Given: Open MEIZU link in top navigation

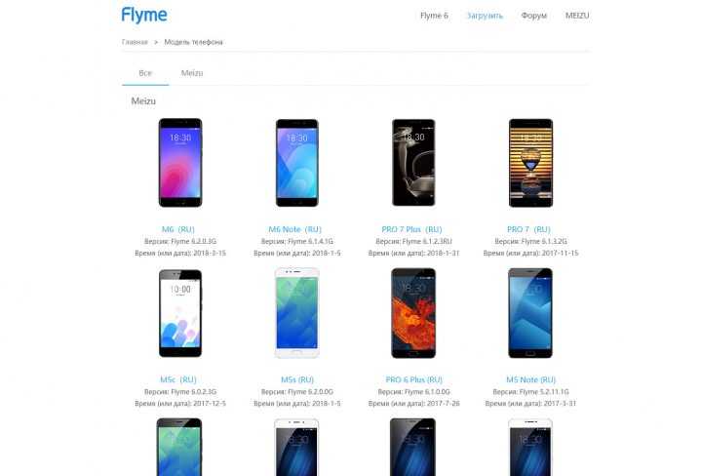Looking at the screenshot, I should click(x=577, y=16).
